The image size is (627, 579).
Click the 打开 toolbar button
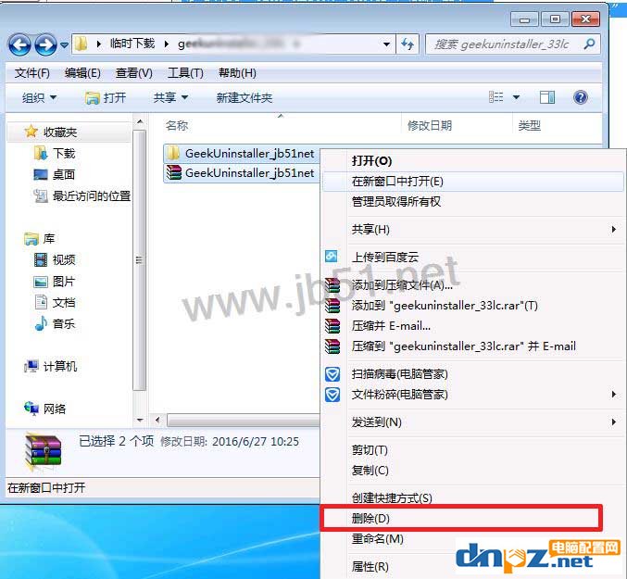pyautogui.click(x=106, y=97)
